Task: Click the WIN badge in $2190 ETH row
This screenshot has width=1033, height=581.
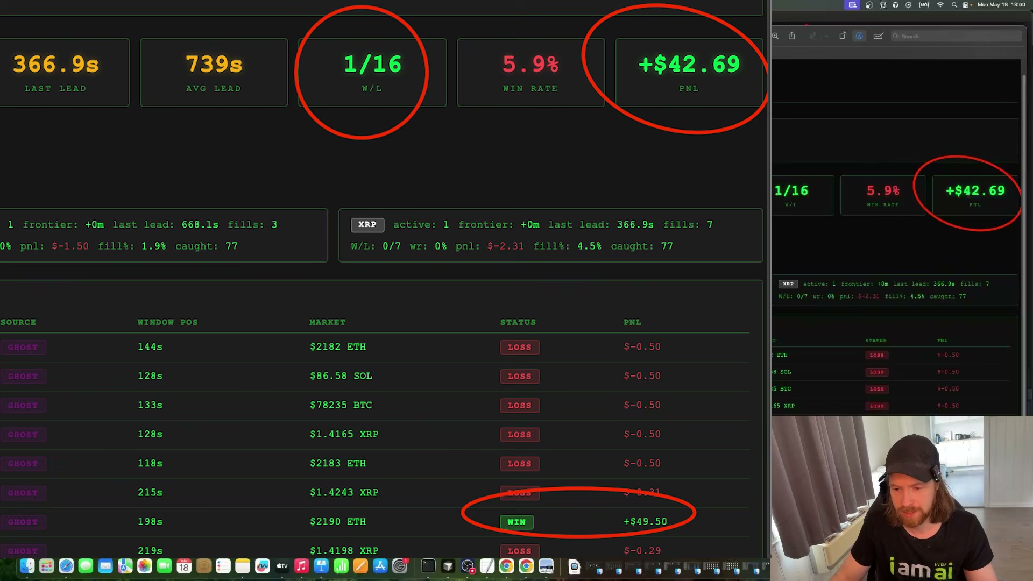Action: click(516, 522)
